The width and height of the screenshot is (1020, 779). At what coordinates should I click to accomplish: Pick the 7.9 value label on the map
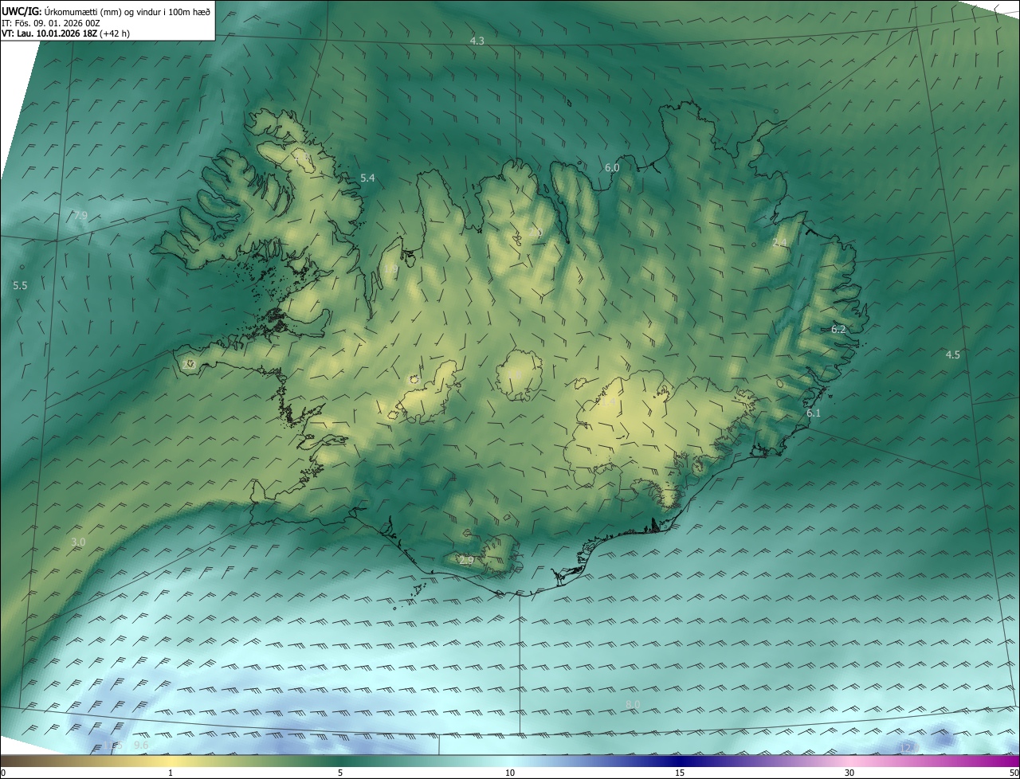pos(80,216)
